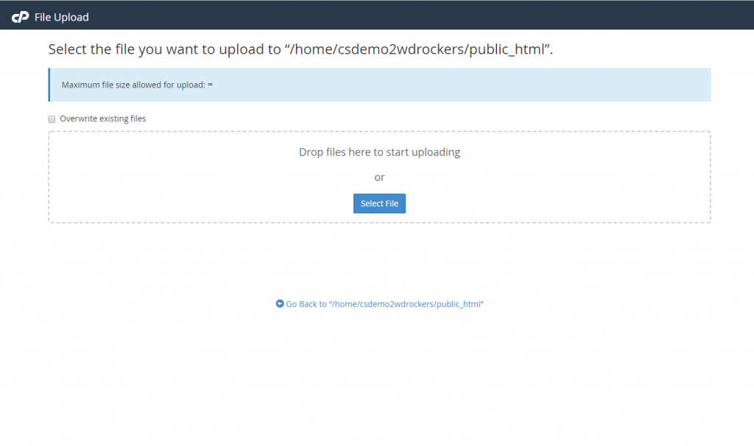Click the "Select the file you want" heading
This screenshot has width=754, height=446.
(162, 50)
